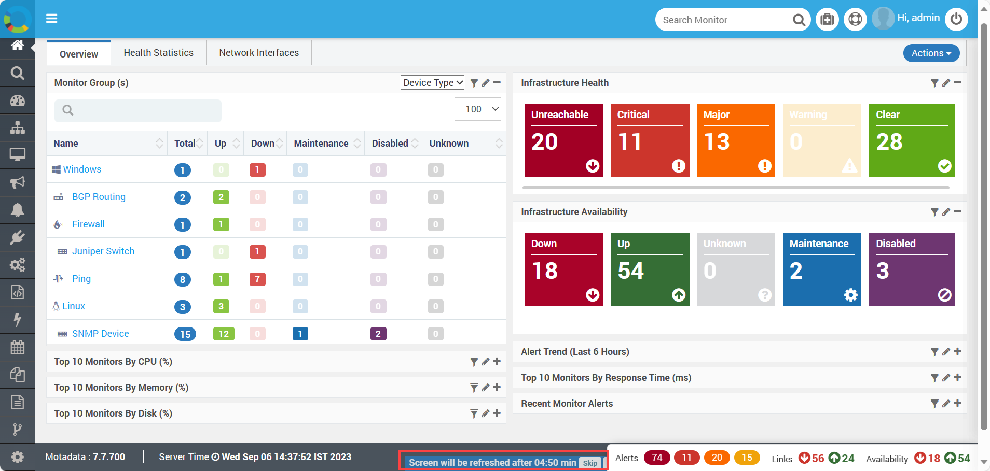Image resolution: width=990 pixels, height=471 pixels.
Task: Open the SNMP Device monitor group link
Action: (x=100, y=334)
